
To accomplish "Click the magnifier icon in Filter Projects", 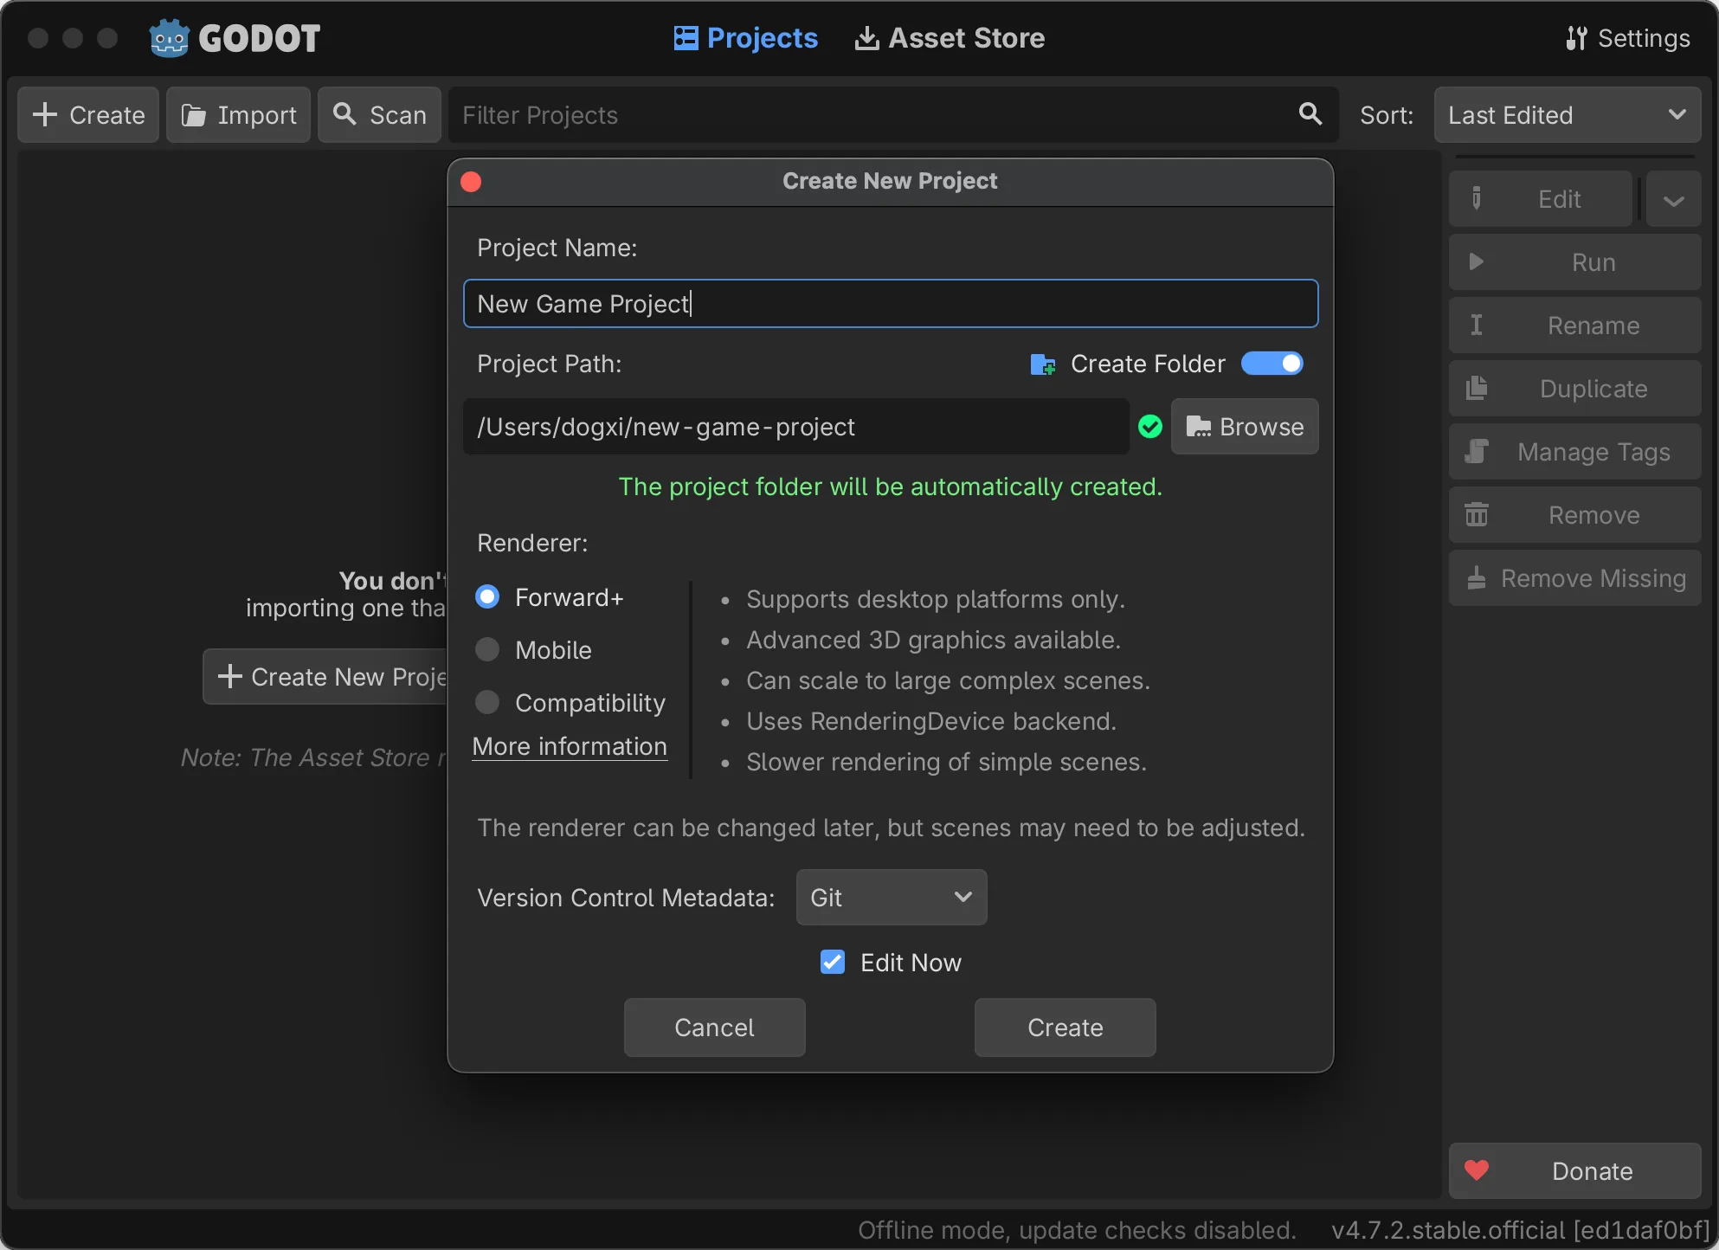I will pyautogui.click(x=1310, y=113).
